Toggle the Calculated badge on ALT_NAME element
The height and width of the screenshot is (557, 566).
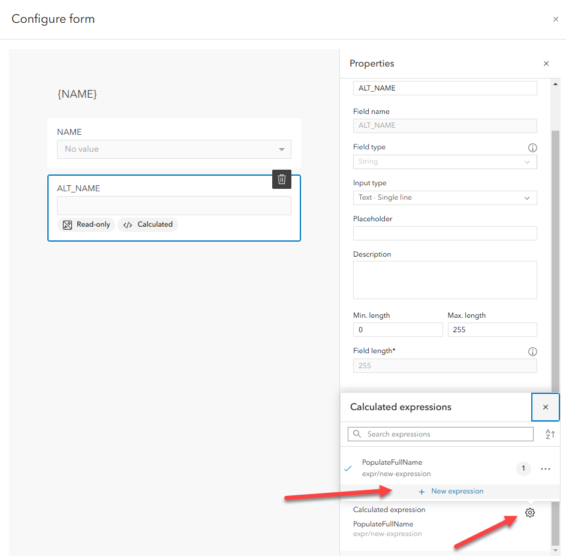[x=147, y=224]
